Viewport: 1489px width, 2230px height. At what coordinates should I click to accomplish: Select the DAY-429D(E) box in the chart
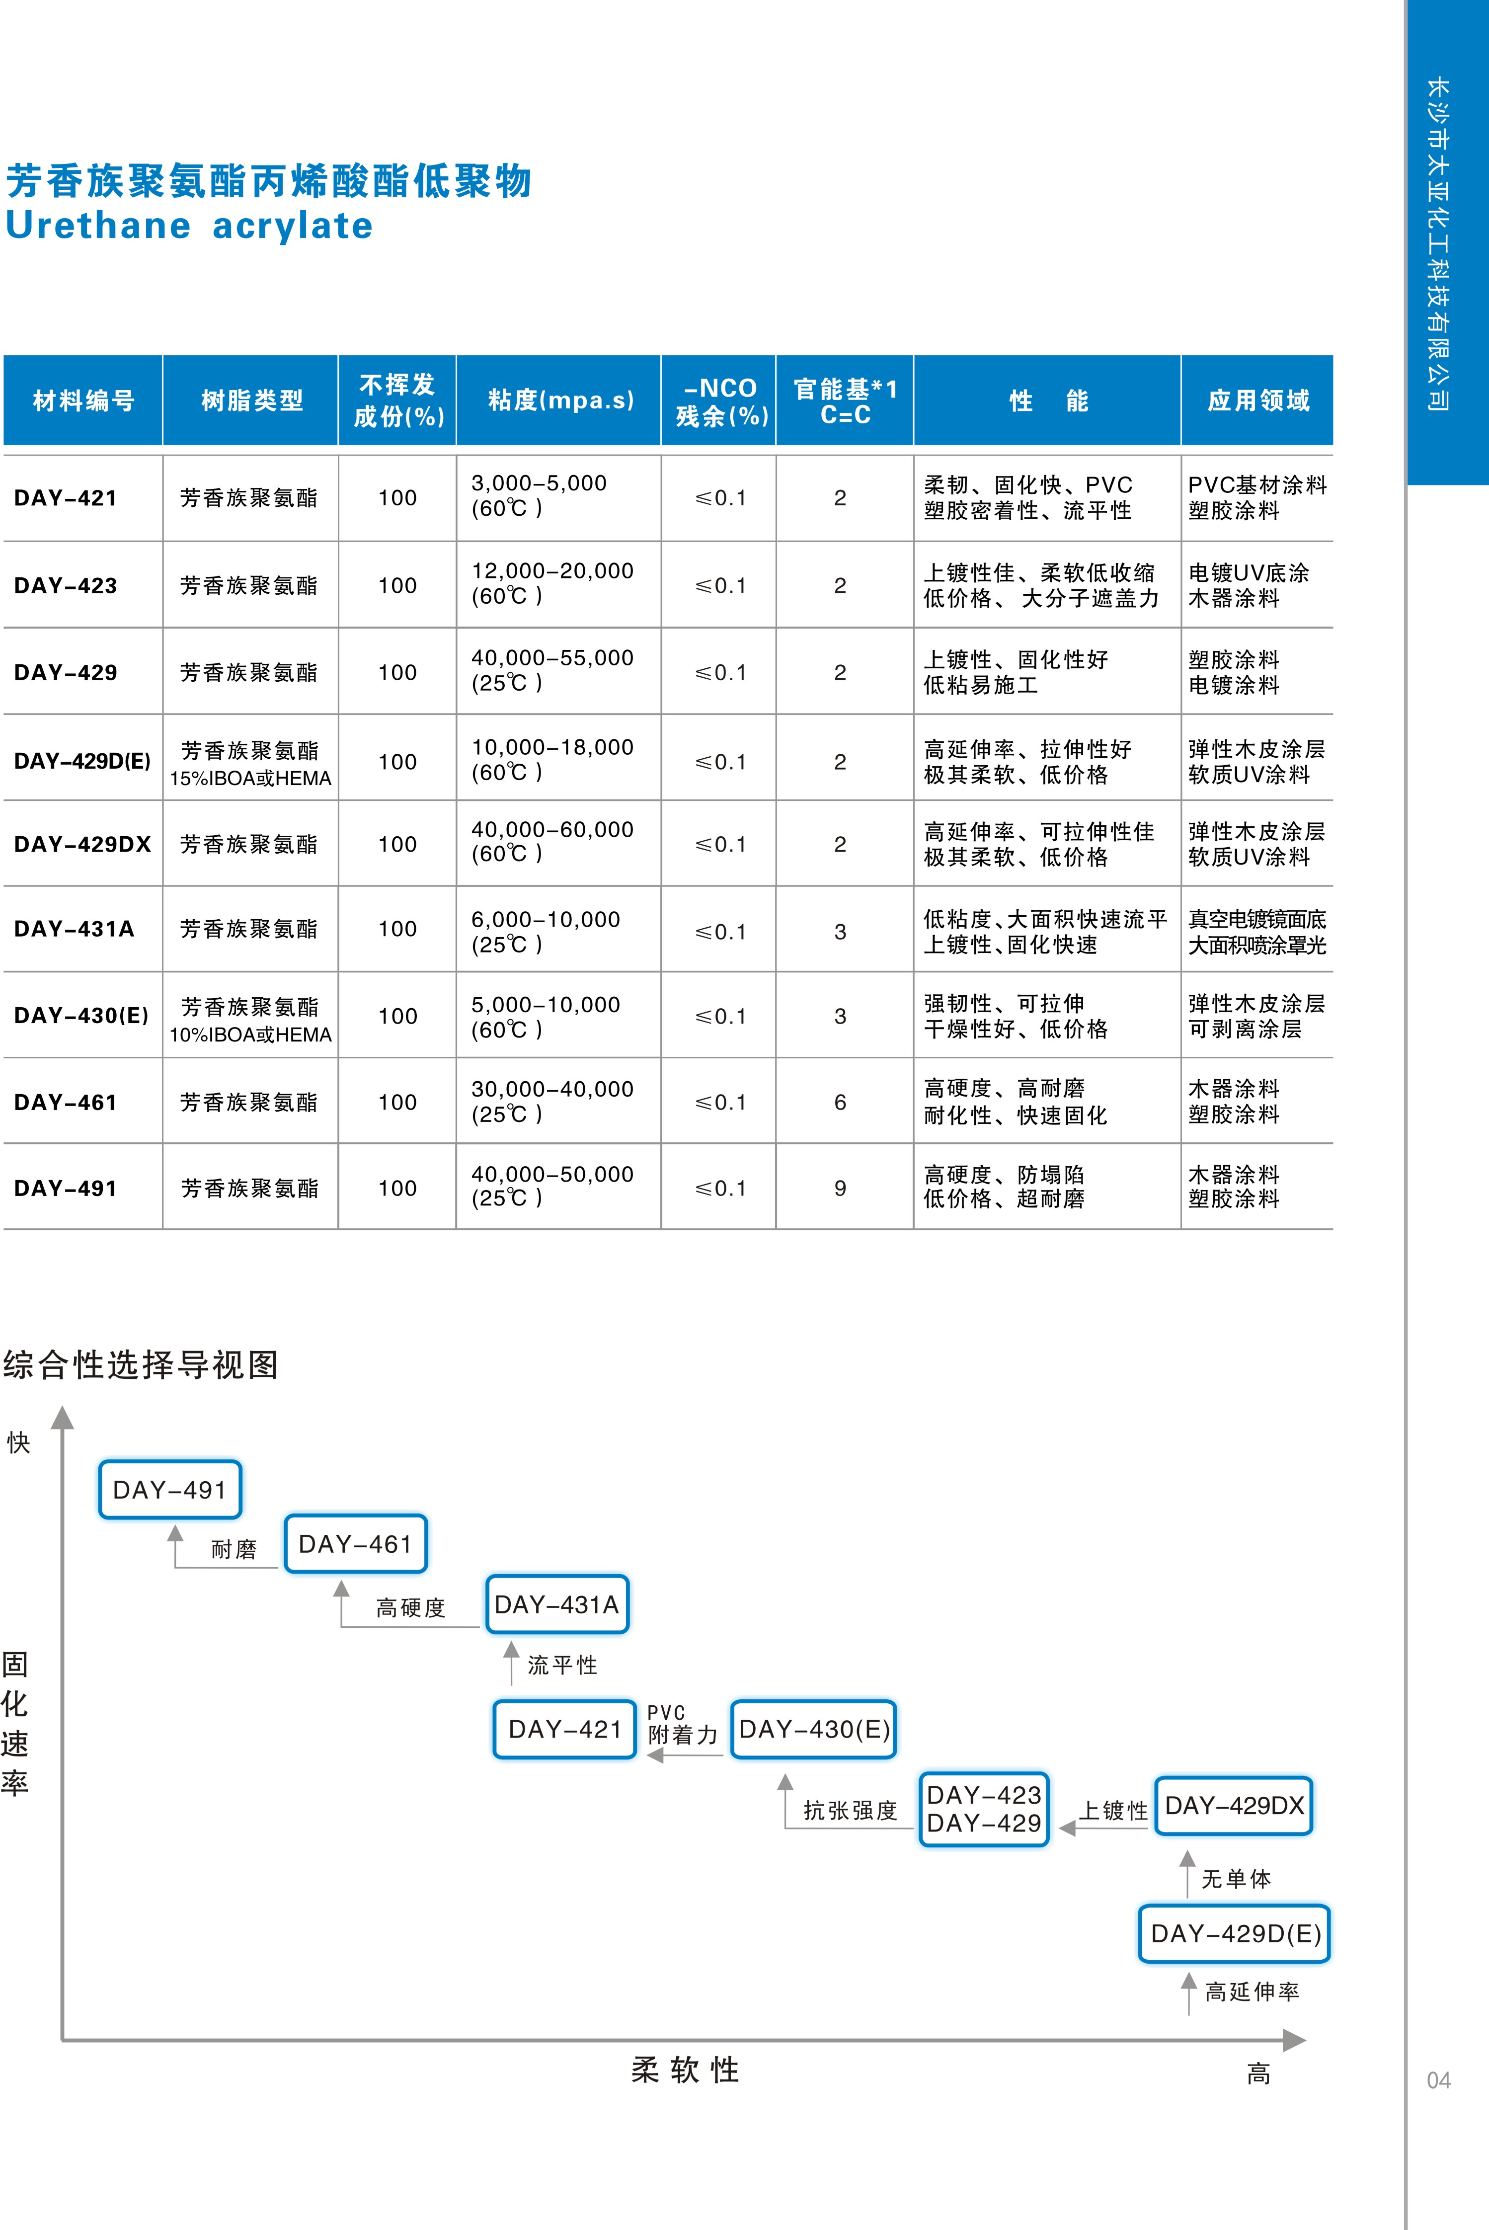[x=1235, y=1933]
